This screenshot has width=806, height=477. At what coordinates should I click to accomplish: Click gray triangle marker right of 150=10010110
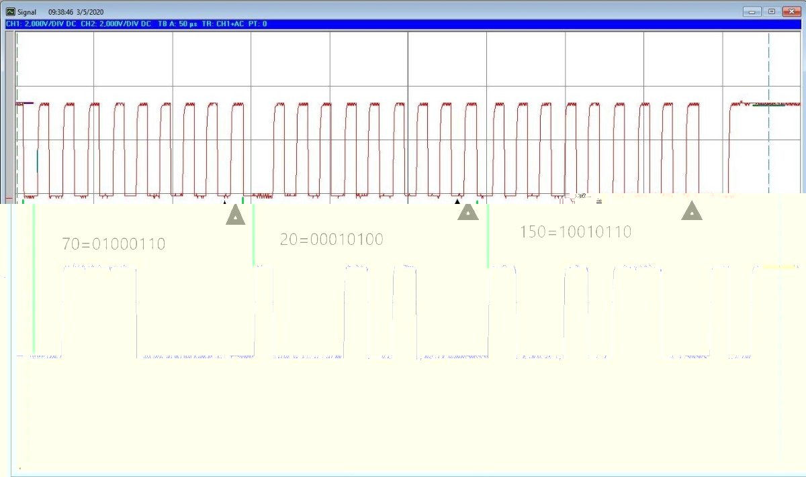[692, 211]
